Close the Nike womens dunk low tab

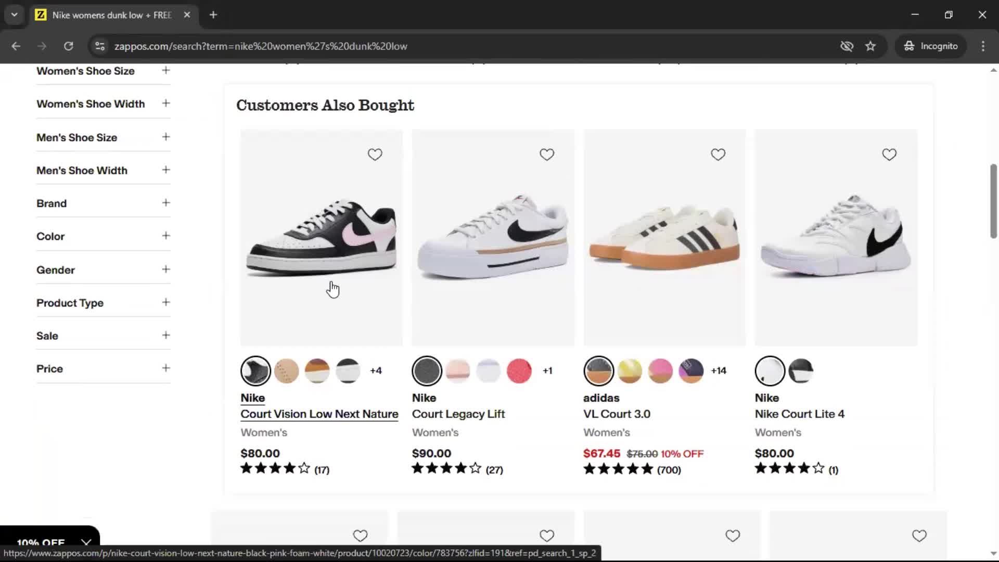coord(187,15)
